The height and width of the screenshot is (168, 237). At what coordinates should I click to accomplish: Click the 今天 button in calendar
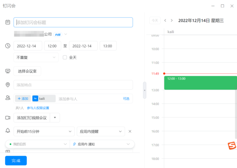pos(155,21)
